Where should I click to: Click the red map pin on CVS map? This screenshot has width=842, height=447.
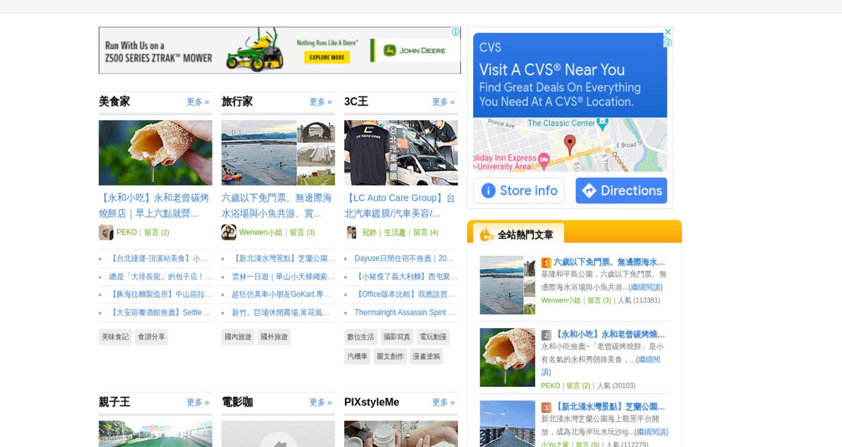tap(570, 145)
